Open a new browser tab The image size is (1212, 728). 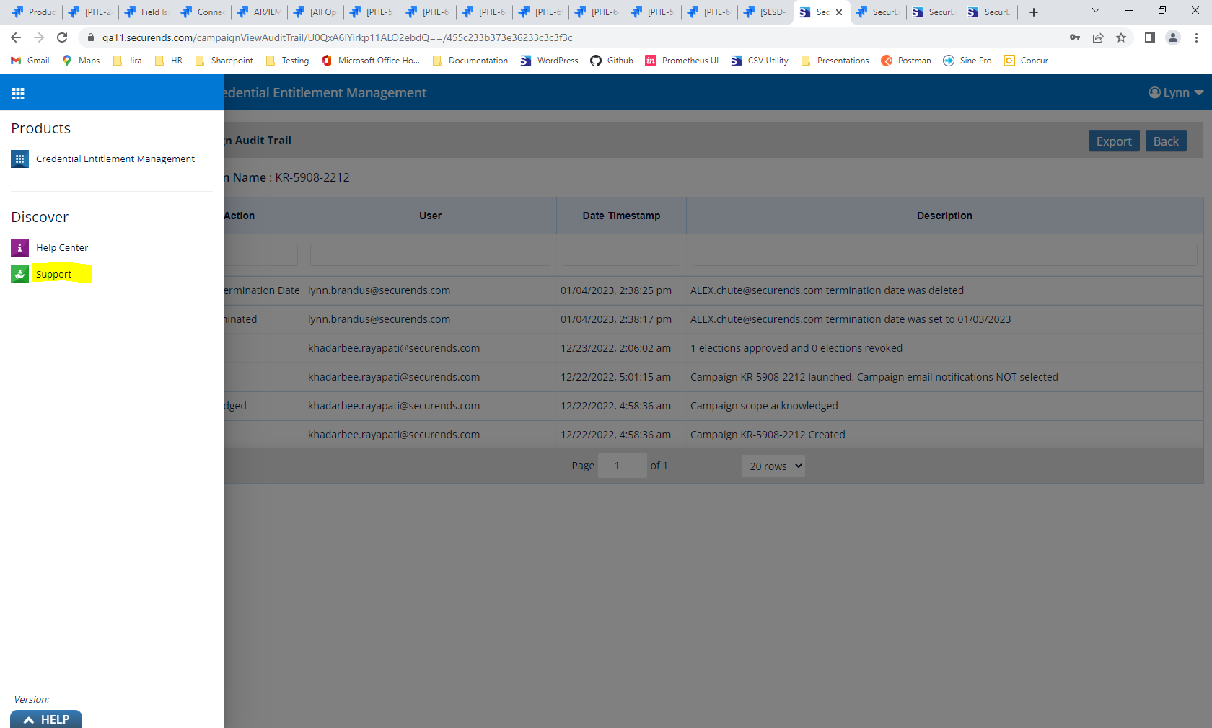pos(1034,12)
